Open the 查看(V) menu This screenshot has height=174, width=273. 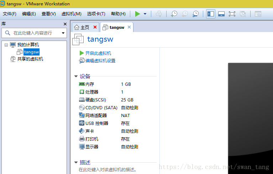(x=48, y=14)
